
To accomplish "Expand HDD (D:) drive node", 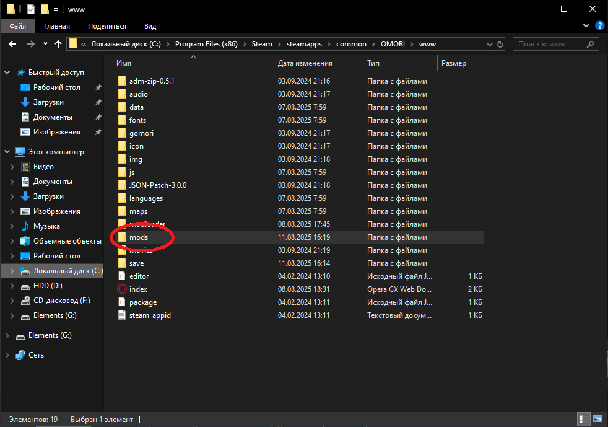I will click(x=12, y=286).
